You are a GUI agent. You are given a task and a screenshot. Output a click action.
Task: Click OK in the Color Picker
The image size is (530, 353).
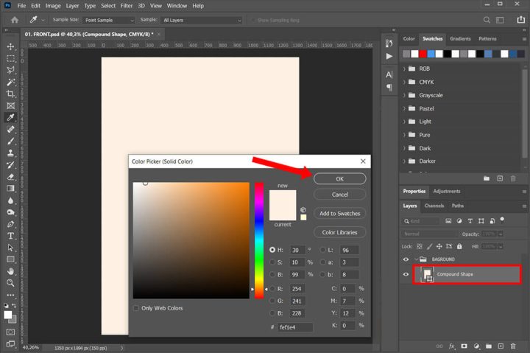pos(339,178)
